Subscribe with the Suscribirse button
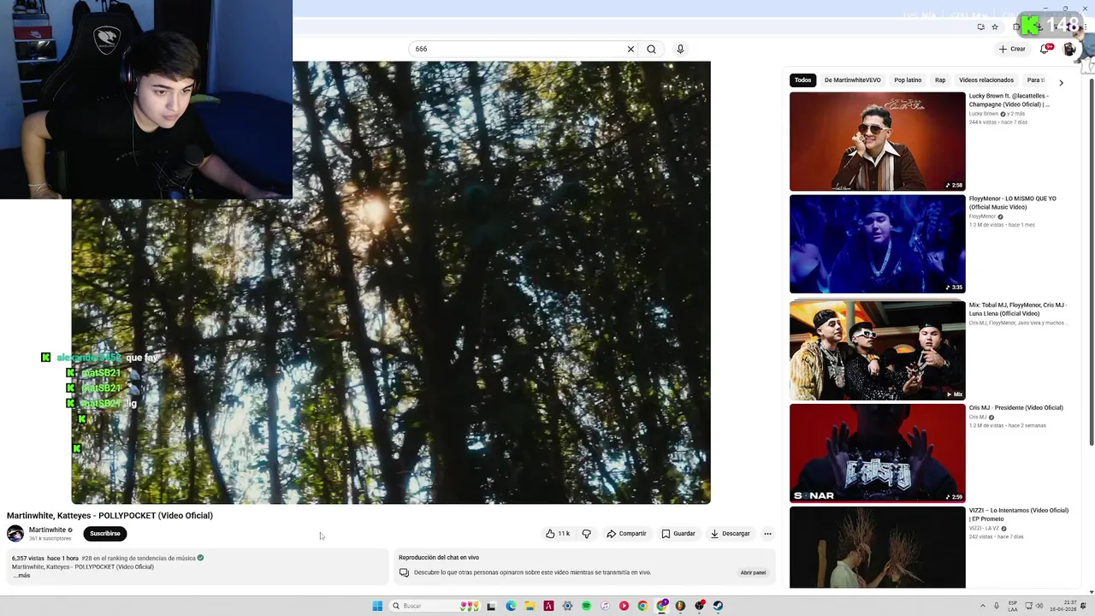The width and height of the screenshot is (1095, 616). 105,533
